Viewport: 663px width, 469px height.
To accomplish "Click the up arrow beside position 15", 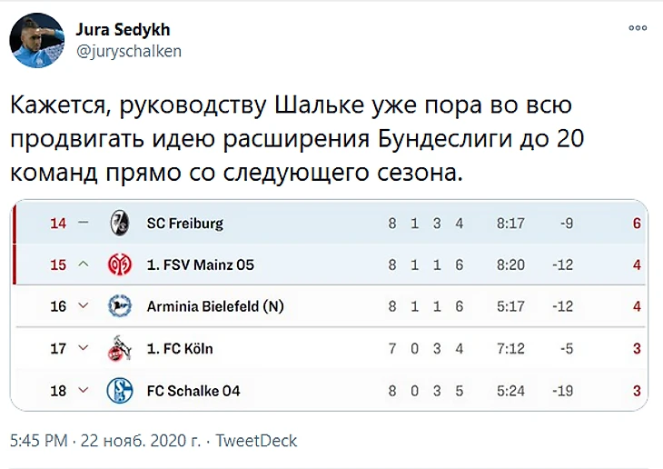I will (x=84, y=265).
